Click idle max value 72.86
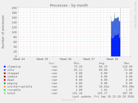The width and height of the screenshot is (138, 103). (128, 70)
